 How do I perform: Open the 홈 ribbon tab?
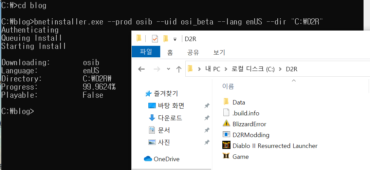170,52
